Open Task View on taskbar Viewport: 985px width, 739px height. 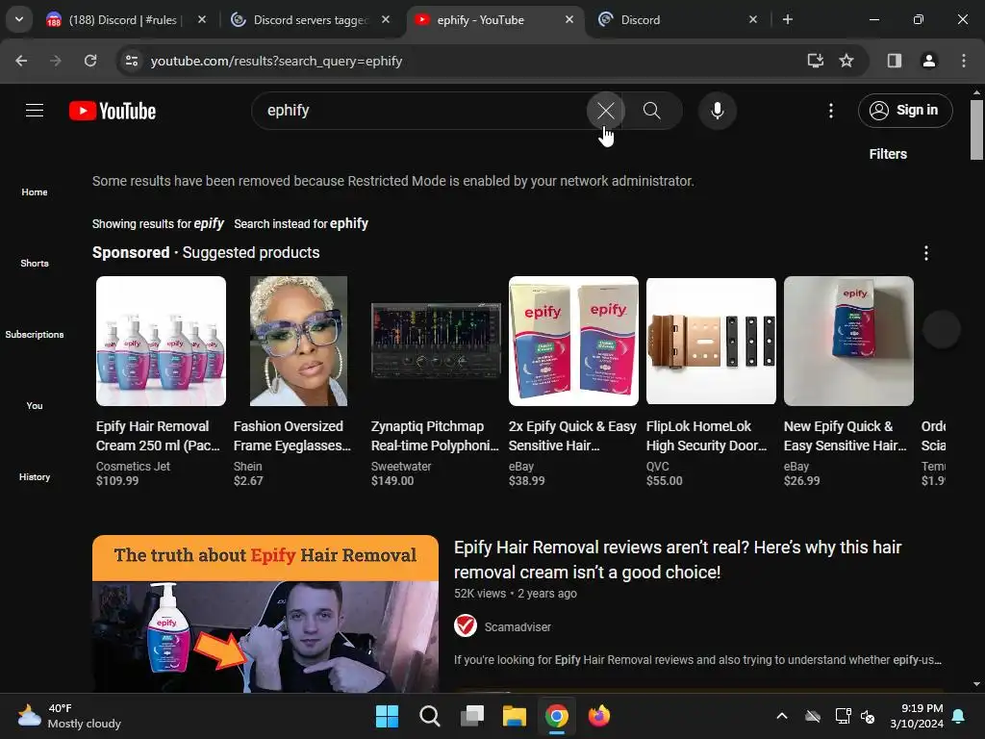471,716
